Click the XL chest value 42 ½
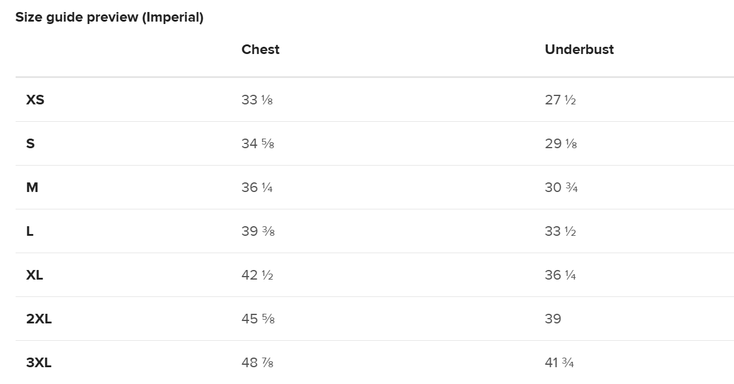The height and width of the screenshot is (384, 734). (x=257, y=275)
